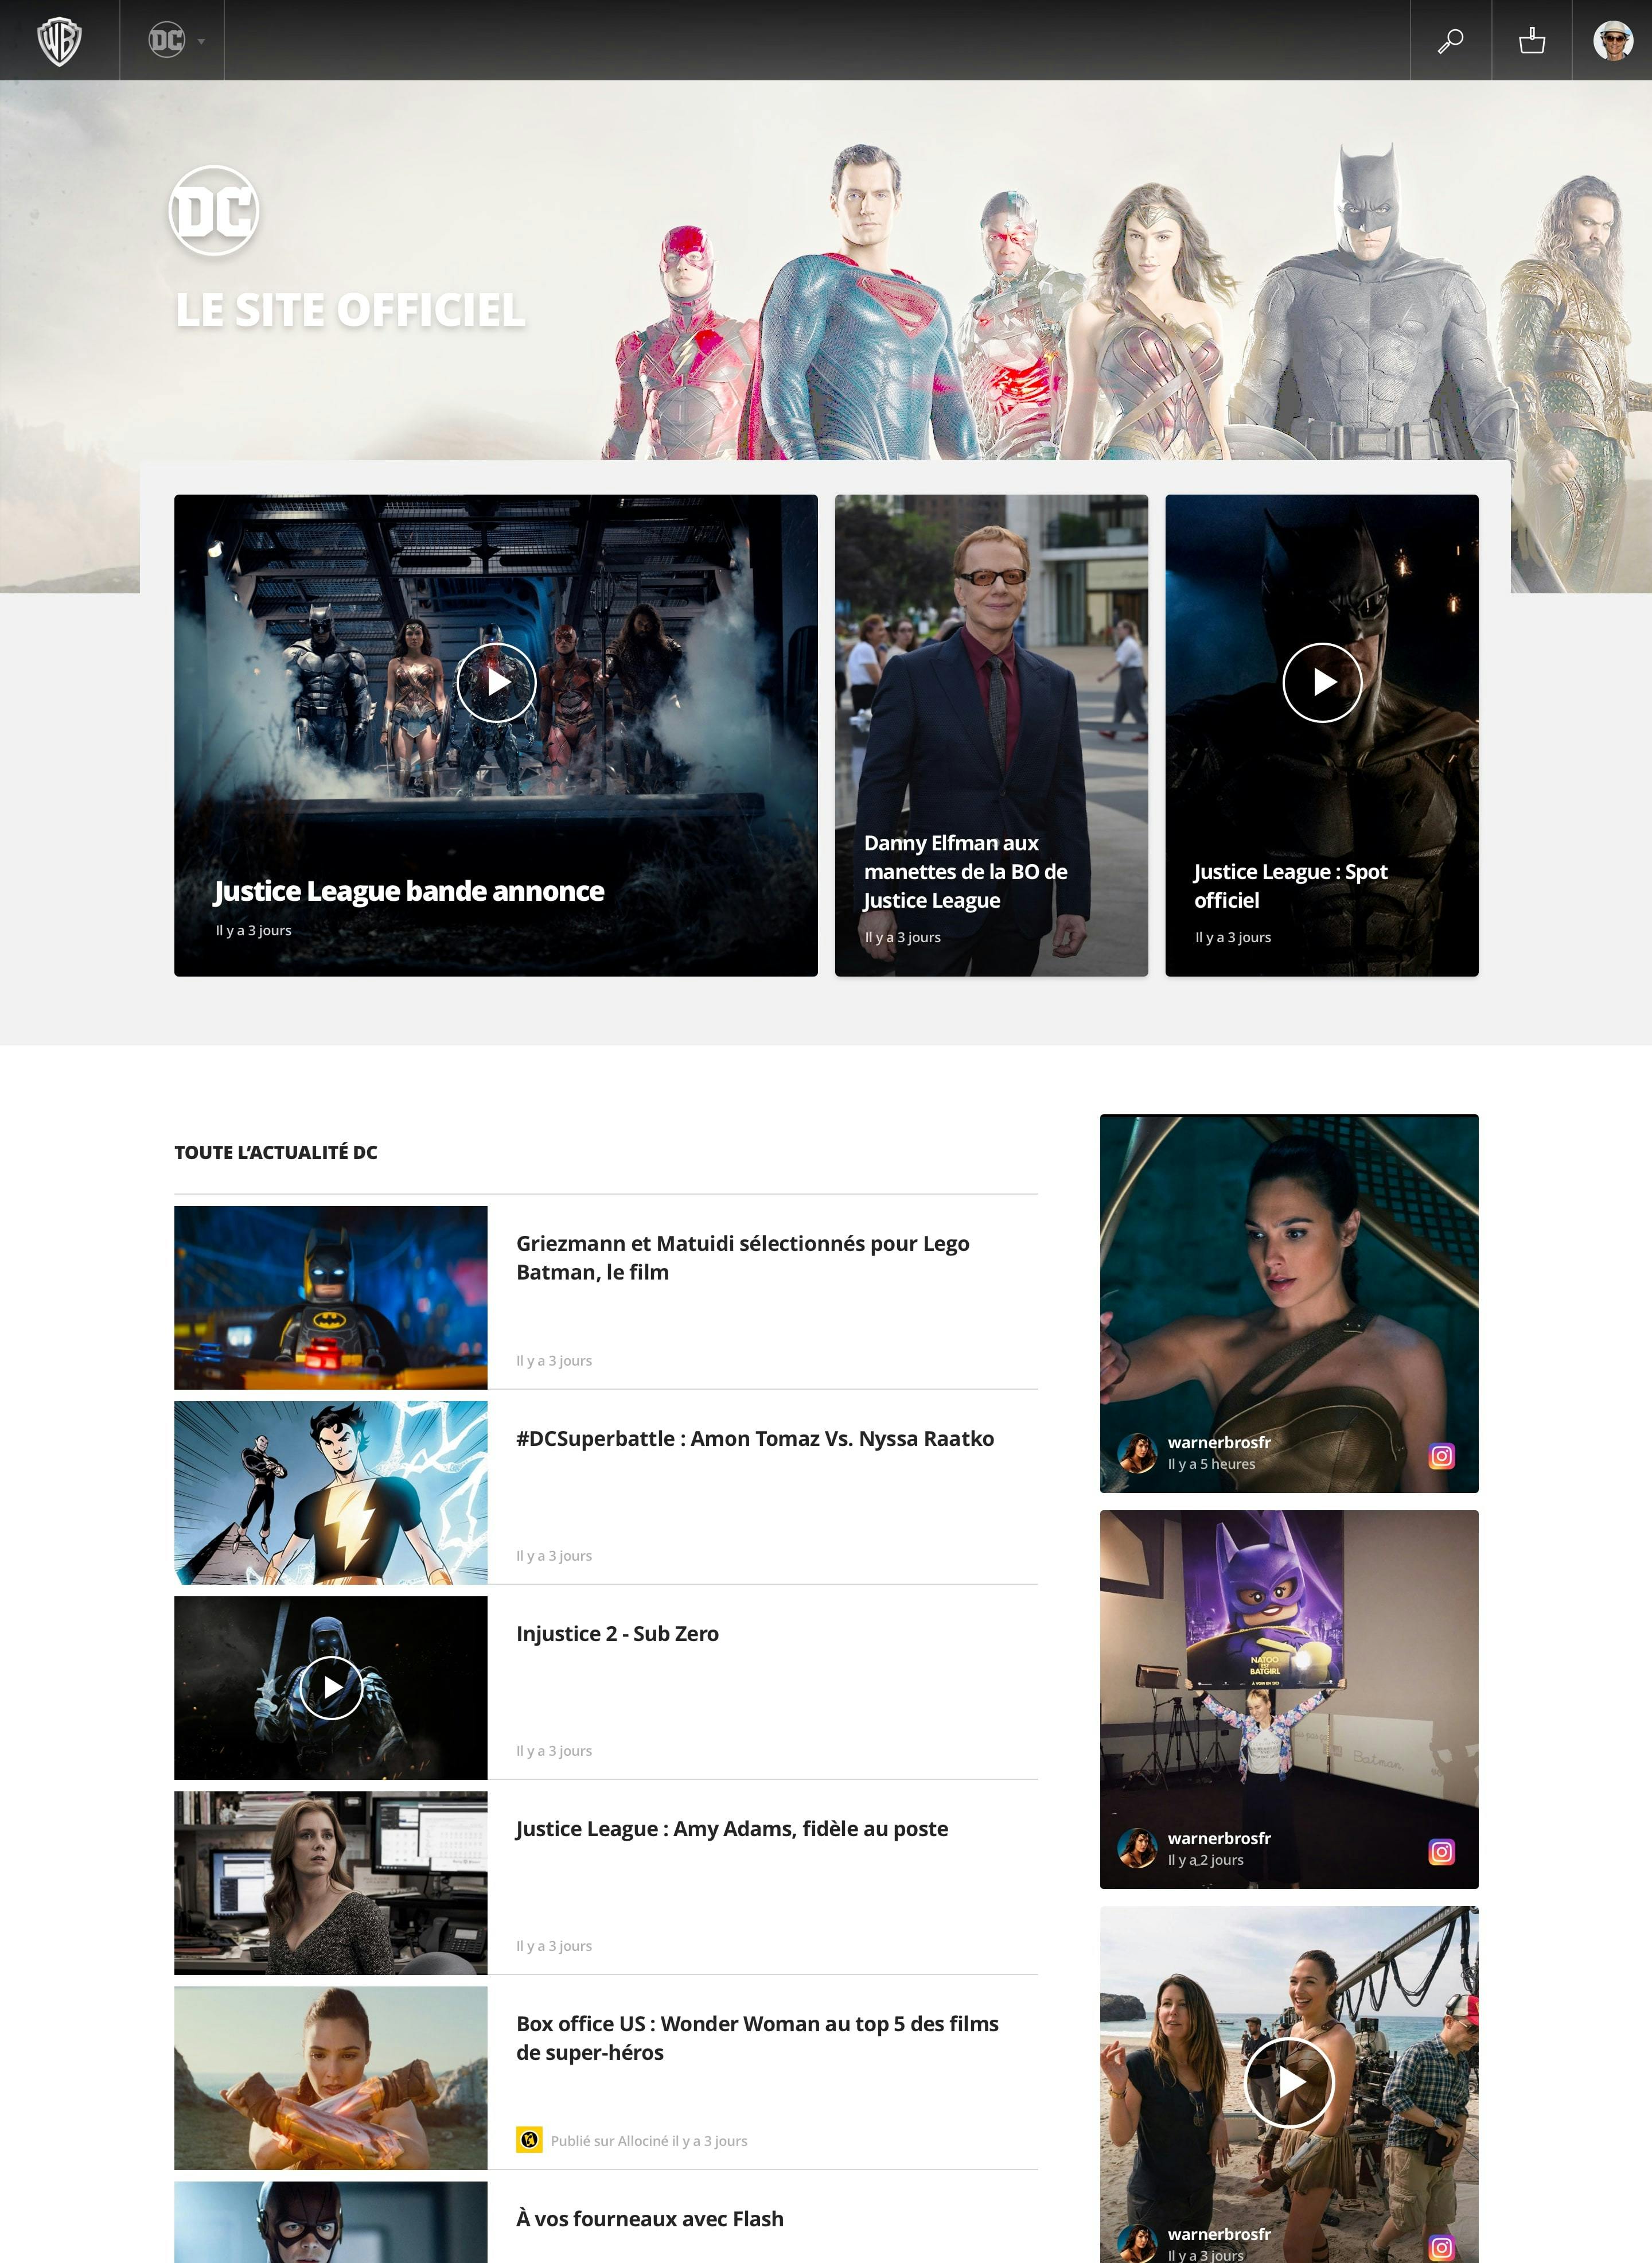Image resolution: width=1652 pixels, height=2263 pixels.
Task: Open Griezmann et Matuidi Lego Batman article
Action: pyautogui.click(x=742, y=1257)
